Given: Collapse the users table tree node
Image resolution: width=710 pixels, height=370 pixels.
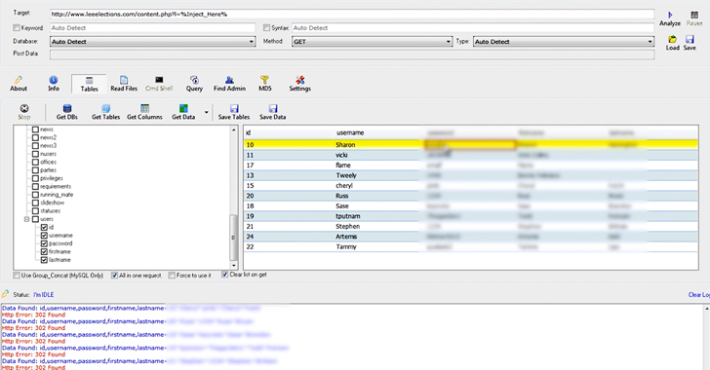Looking at the screenshot, I should (26, 219).
